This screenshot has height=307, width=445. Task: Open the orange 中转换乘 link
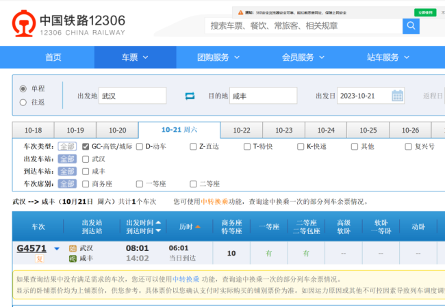214,202
